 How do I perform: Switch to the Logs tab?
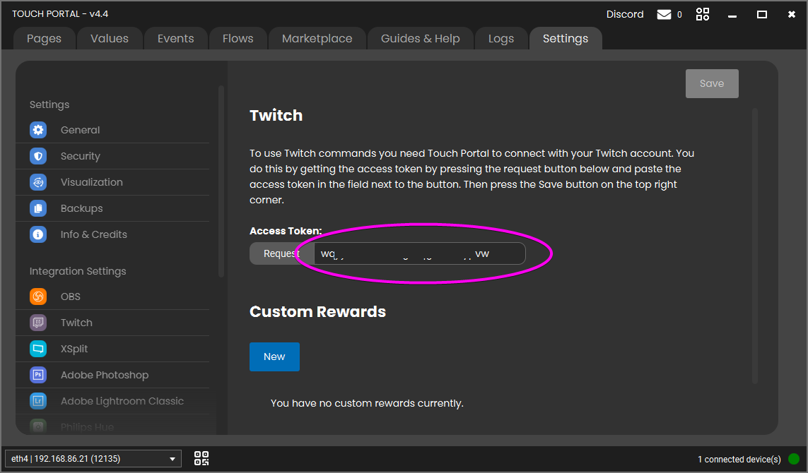[x=500, y=39]
